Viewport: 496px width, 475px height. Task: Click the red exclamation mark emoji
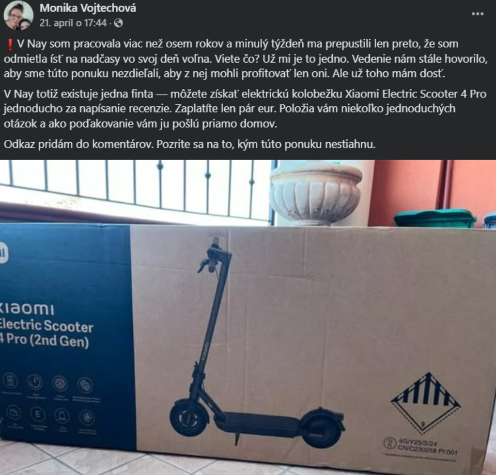(10, 44)
